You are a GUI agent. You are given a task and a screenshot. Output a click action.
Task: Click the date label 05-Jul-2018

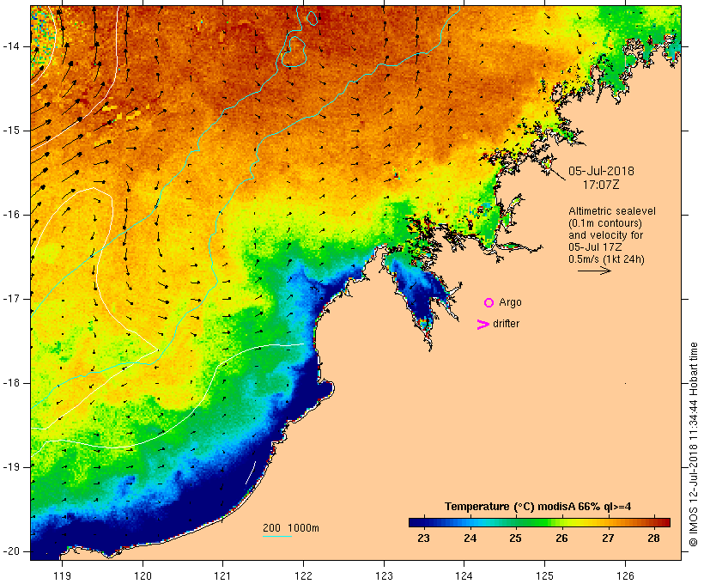601,171
